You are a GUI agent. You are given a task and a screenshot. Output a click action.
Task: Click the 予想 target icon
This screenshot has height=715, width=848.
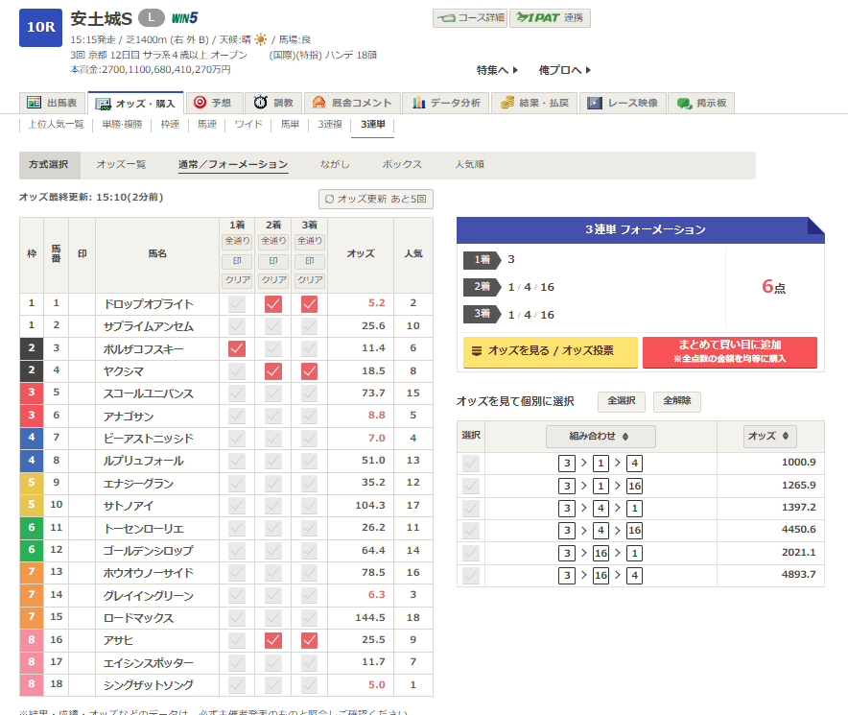click(200, 103)
